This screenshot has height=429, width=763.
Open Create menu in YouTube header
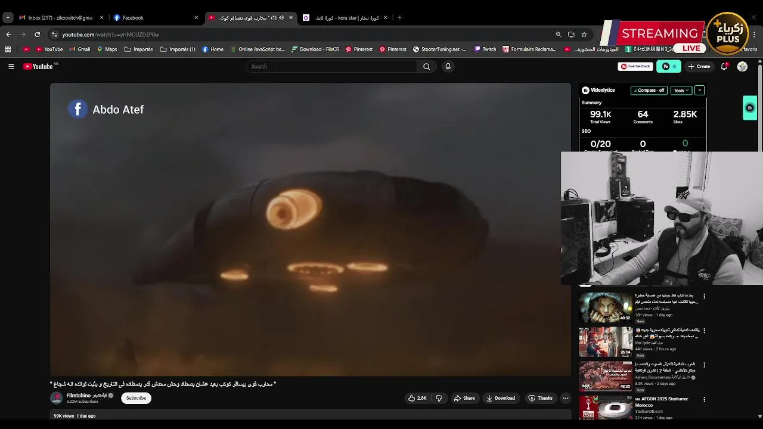[x=699, y=67]
